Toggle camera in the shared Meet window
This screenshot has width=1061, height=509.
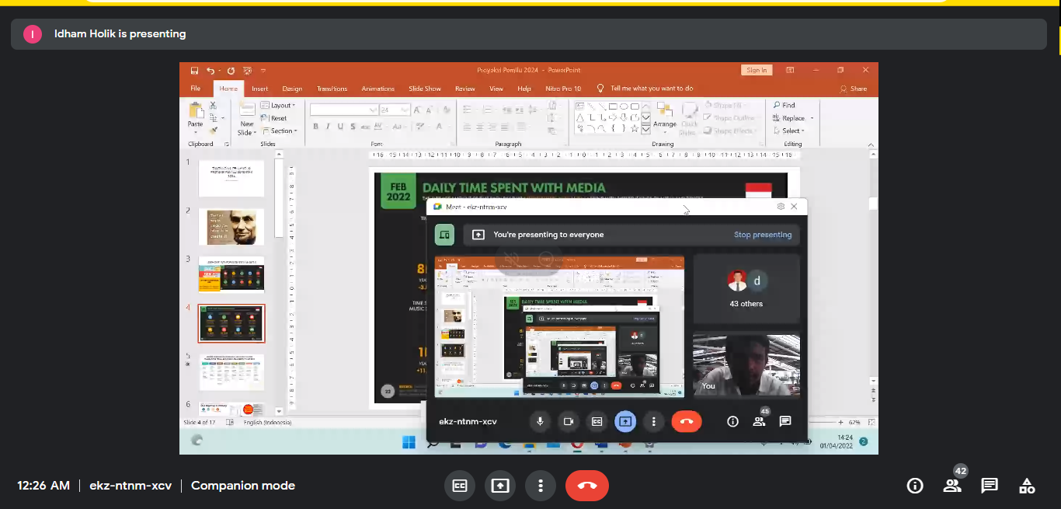coord(569,421)
